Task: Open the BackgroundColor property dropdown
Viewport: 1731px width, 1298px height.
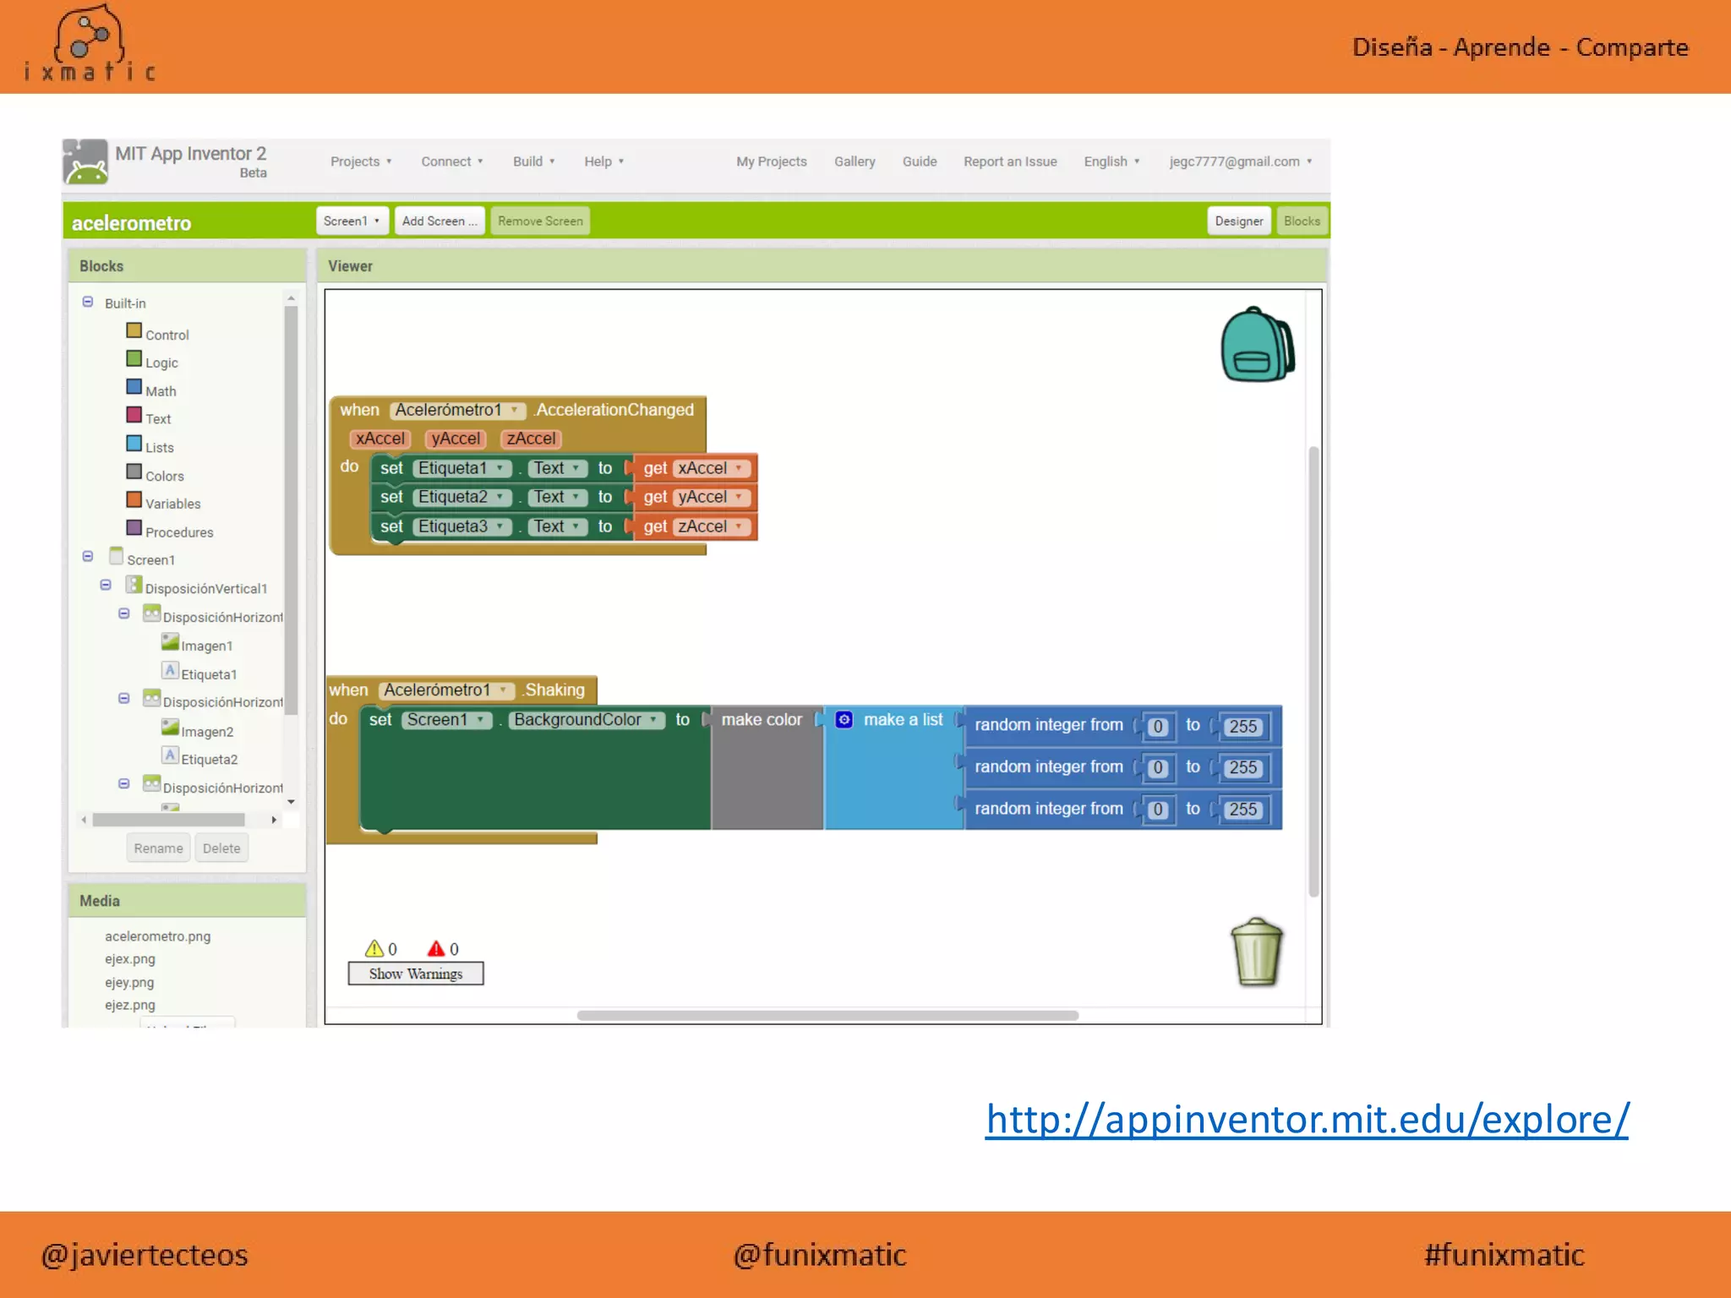Action: (586, 720)
